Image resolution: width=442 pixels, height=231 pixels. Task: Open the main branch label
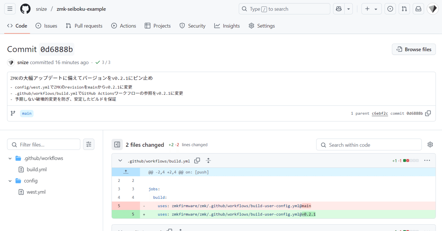pyautogui.click(x=27, y=114)
